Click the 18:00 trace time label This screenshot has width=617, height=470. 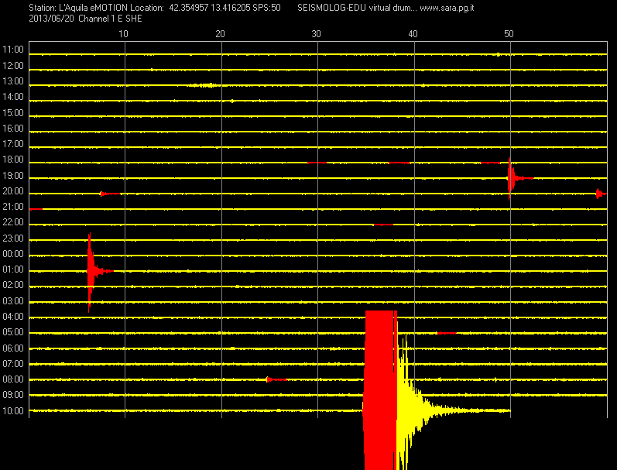pyautogui.click(x=13, y=160)
